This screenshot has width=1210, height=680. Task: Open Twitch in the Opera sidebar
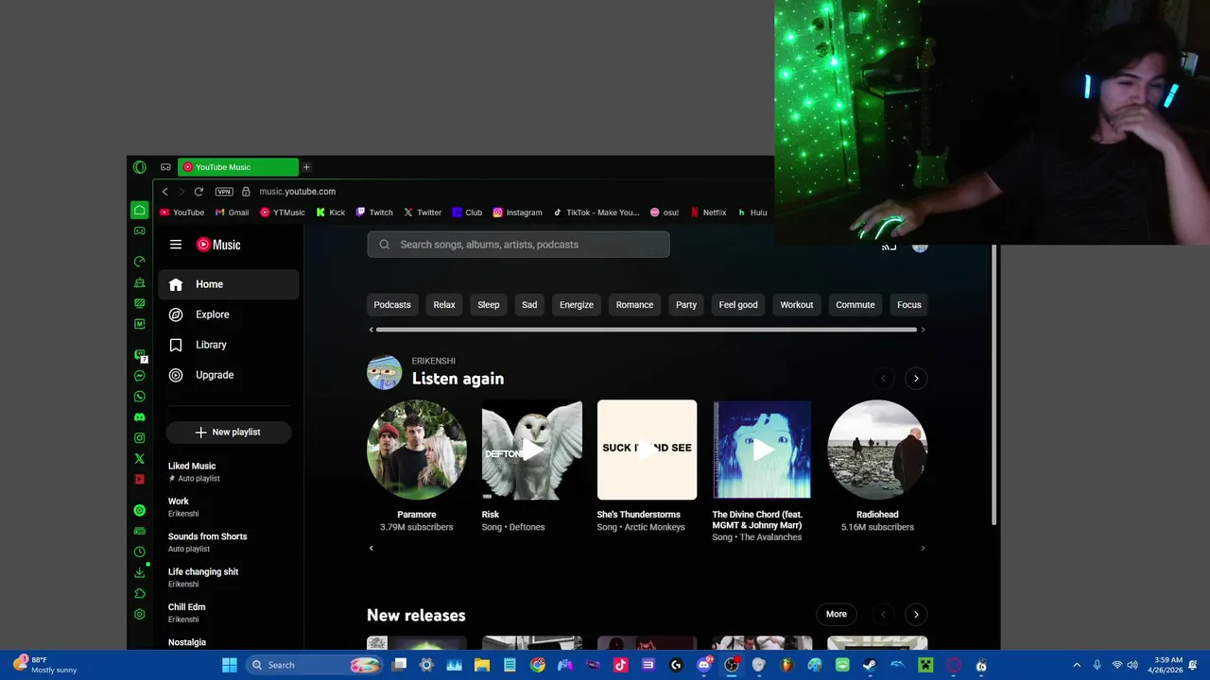tap(140, 355)
